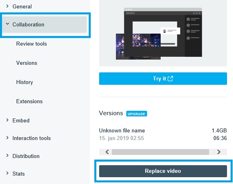Viewport: 233px width, 184px height.
Task: Click the right scroll arrow
Action: [x=219, y=152]
